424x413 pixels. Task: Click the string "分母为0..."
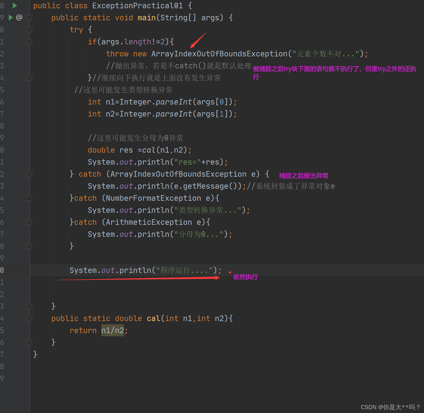pos(199,234)
